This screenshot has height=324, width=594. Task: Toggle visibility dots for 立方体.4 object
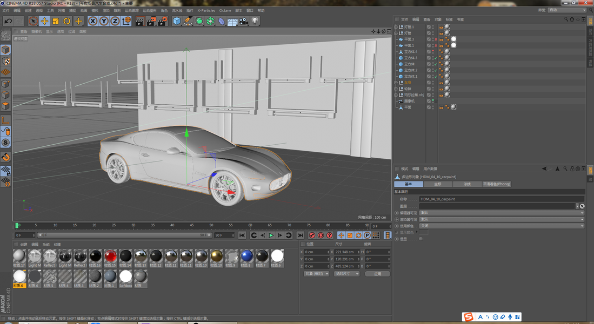[x=432, y=52]
